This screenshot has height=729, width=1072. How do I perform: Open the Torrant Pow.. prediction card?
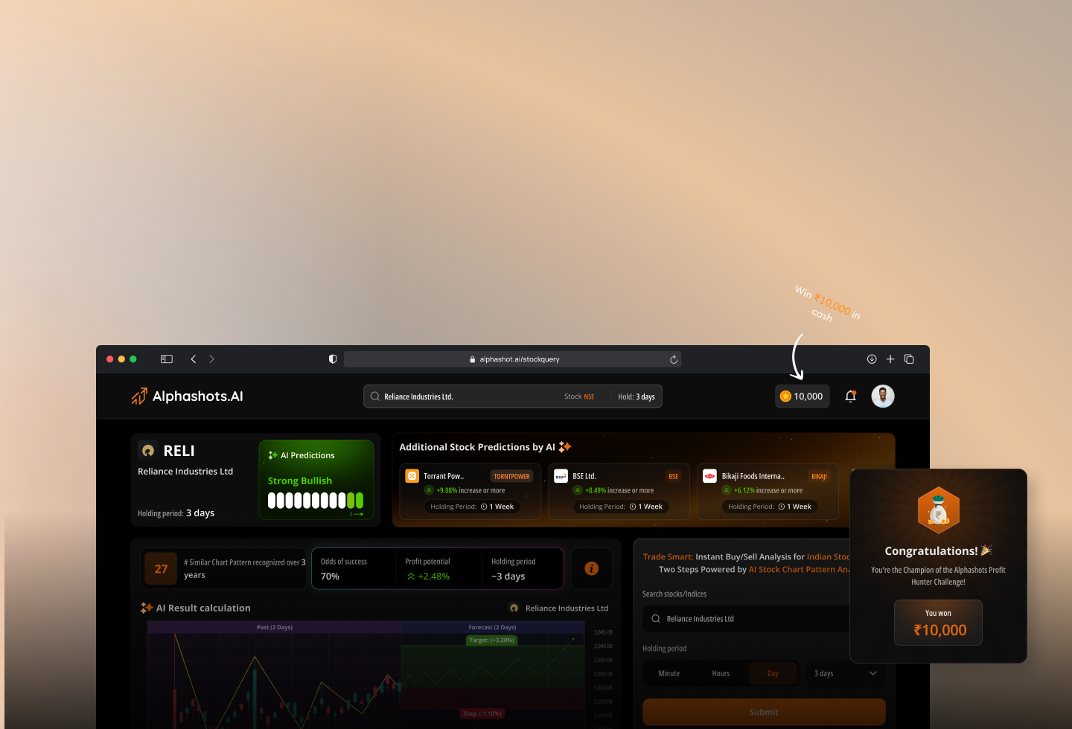[x=470, y=491]
